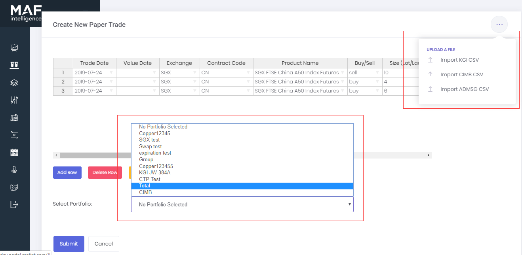The height and width of the screenshot is (255, 522).
Task: Select the Contract Code column header
Action: tap(227, 63)
